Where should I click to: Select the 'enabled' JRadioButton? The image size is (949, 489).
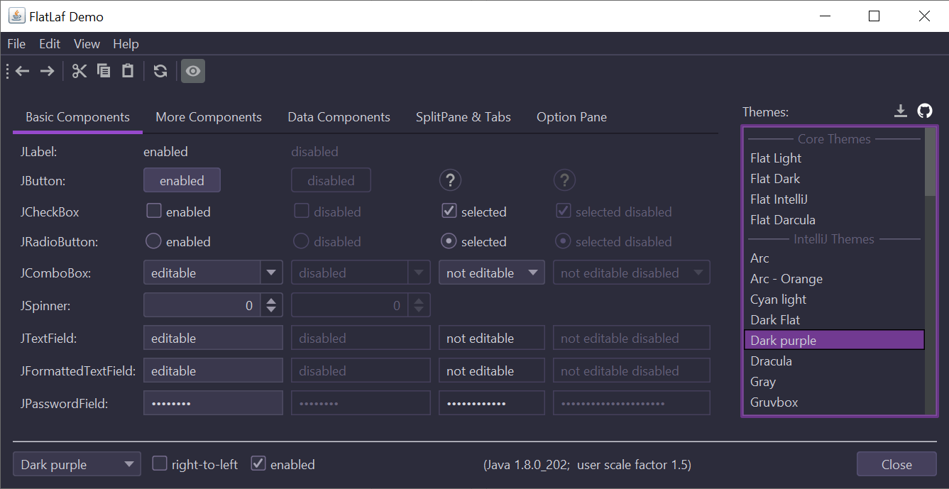pyautogui.click(x=153, y=241)
